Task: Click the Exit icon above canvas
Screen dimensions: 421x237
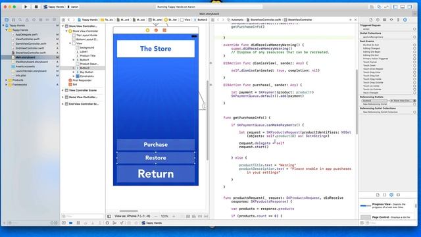Action: point(164,30)
